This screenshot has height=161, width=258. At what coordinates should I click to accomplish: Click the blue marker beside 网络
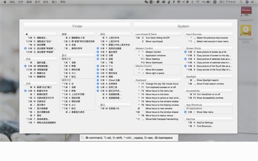pyautogui.click(x=98, y=76)
